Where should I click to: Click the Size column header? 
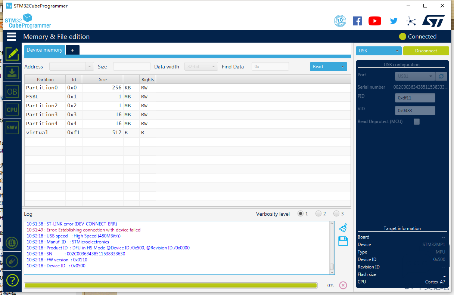[x=103, y=79]
